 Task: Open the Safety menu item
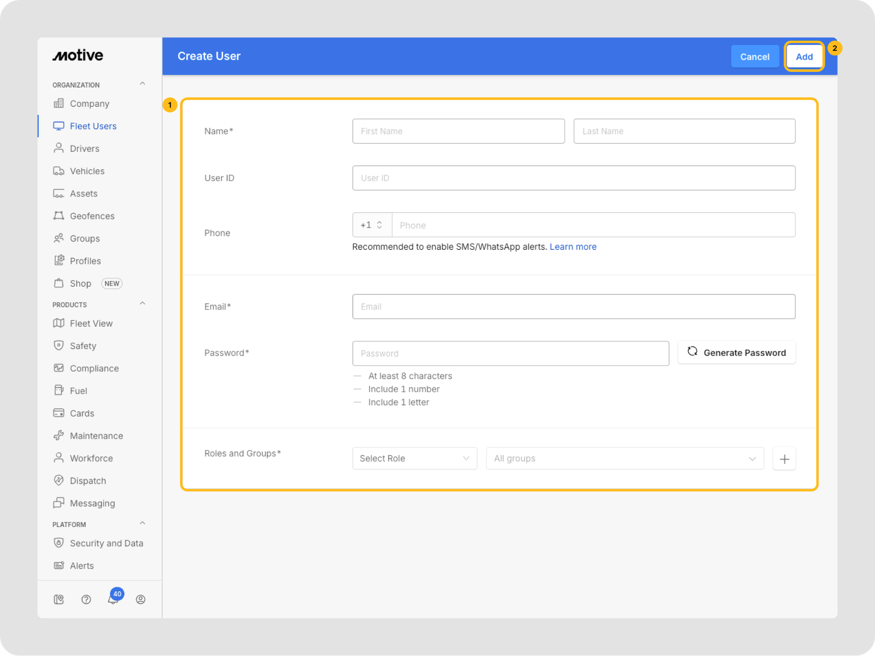83,346
